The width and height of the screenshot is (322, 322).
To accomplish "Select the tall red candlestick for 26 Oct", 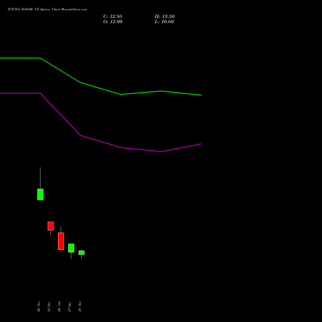I will point(61,241).
